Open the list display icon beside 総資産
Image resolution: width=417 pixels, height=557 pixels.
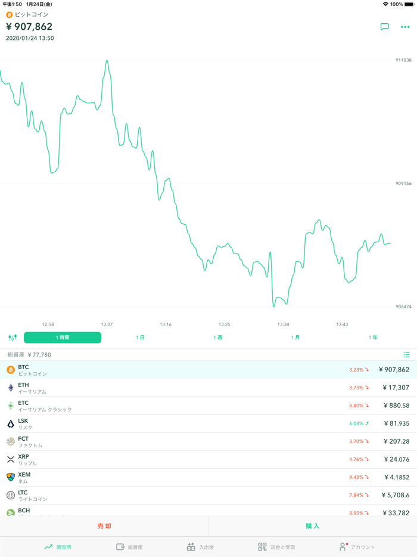pyautogui.click(x=406, y=354)
